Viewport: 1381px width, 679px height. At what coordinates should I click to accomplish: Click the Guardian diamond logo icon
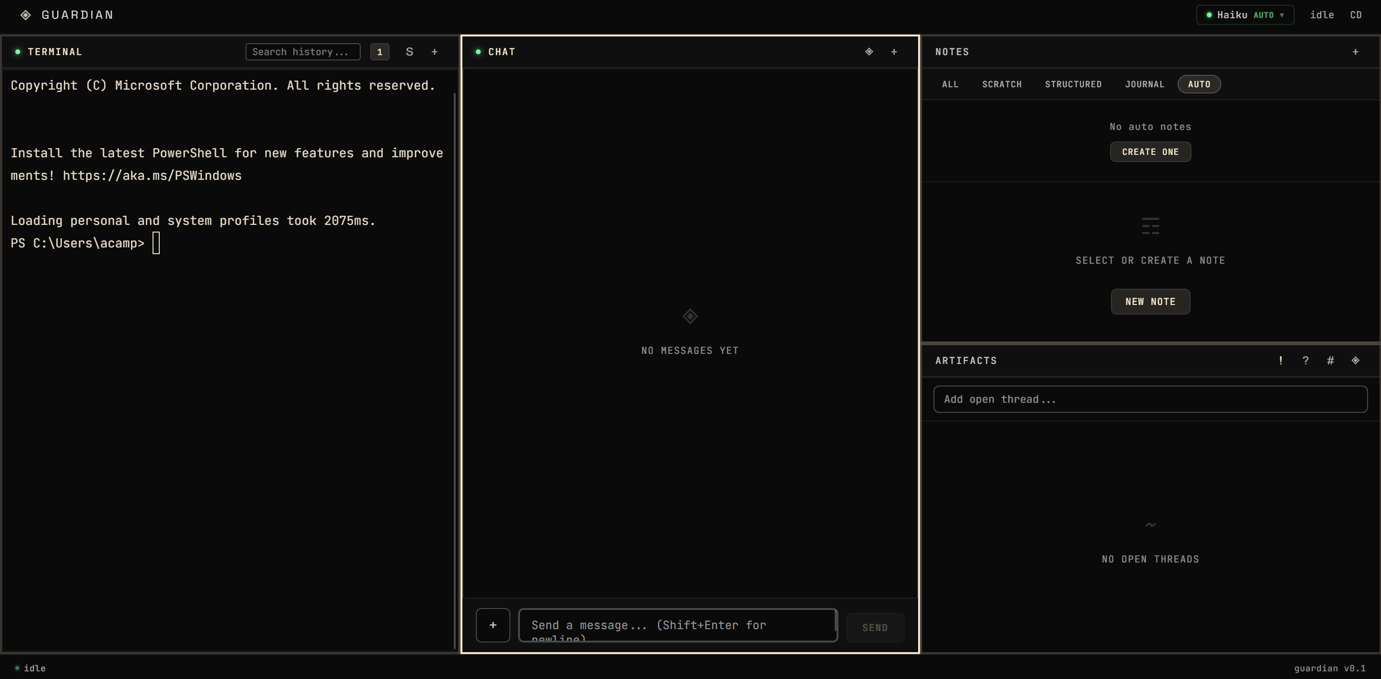(25, 14)
